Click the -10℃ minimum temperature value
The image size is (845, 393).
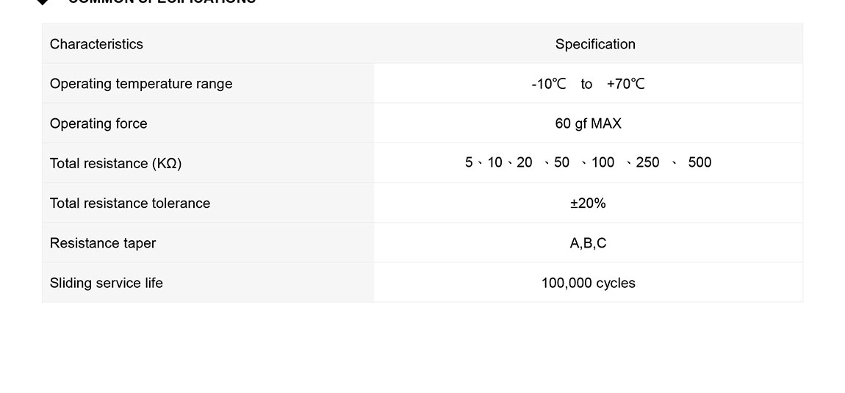coord(549,84)
